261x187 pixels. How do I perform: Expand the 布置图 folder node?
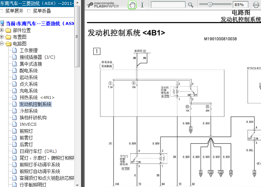[1, 37]
